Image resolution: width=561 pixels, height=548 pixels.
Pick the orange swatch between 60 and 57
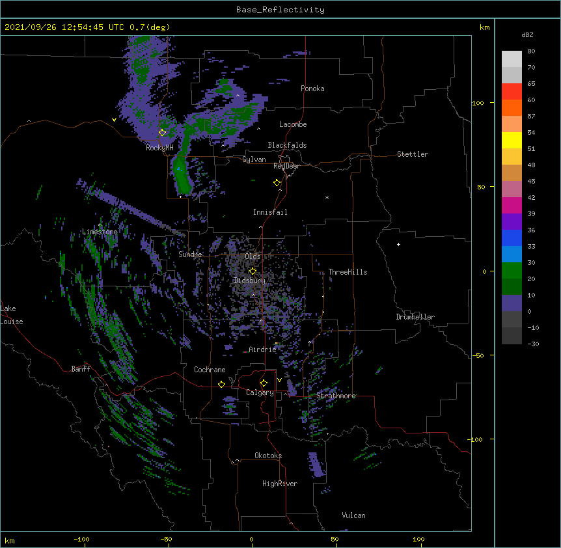point(512,108)
